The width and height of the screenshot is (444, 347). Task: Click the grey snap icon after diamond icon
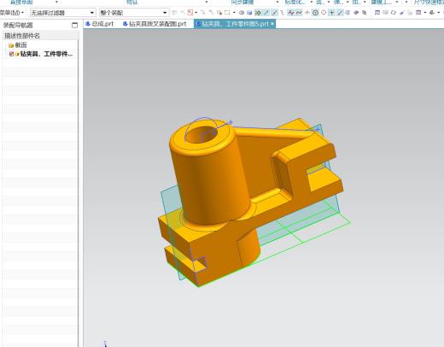coord(364,13)
